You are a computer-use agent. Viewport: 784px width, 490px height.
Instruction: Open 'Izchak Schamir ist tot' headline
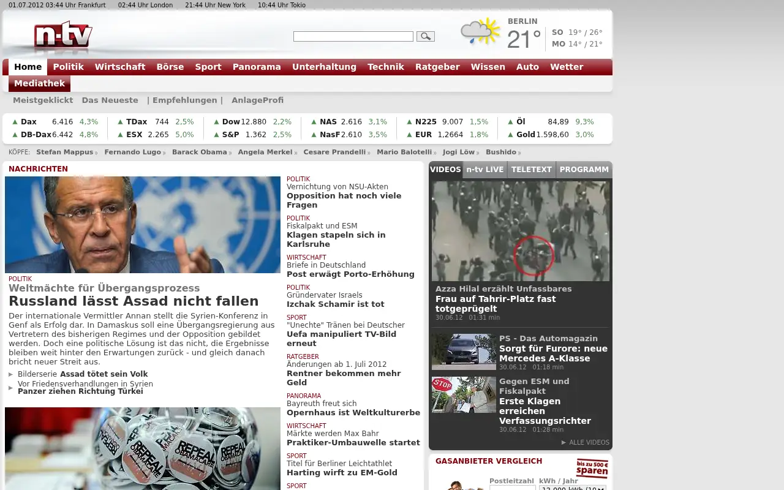point(336,304)
